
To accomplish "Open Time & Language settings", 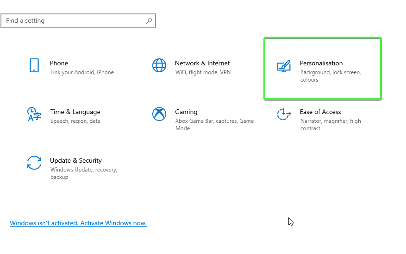I will pos(75,112).
